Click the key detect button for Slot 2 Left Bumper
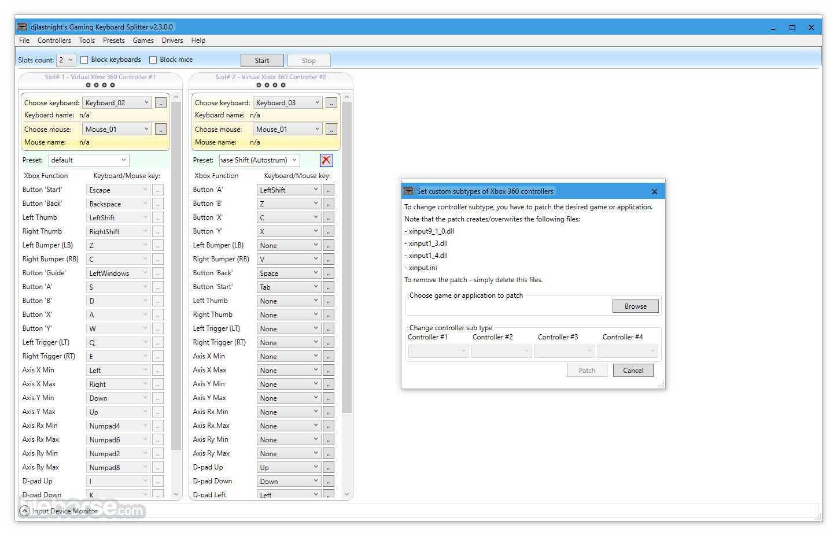Image resolution: width=837 pixels, height=536 pixels. click(x=329, y=245)
